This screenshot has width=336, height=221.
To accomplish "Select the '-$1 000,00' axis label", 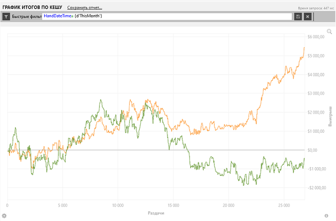I will 317,169.
